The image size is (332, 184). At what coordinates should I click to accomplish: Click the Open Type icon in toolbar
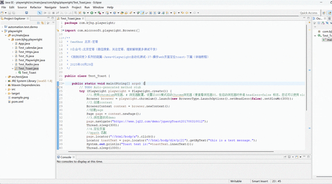(122, 13)
